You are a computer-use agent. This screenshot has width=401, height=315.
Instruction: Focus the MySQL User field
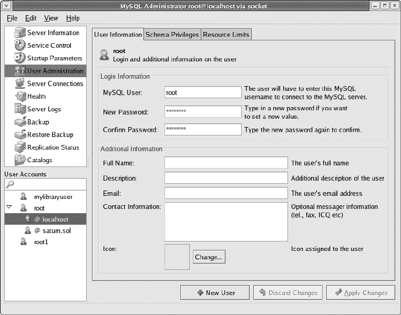(203, 92)
